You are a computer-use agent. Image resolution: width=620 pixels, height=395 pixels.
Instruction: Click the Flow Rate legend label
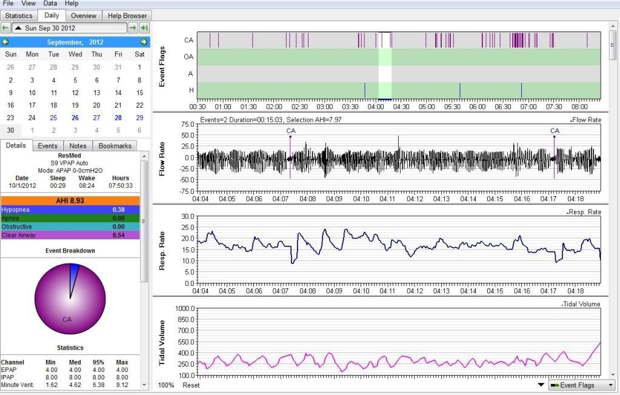(587, 120)
